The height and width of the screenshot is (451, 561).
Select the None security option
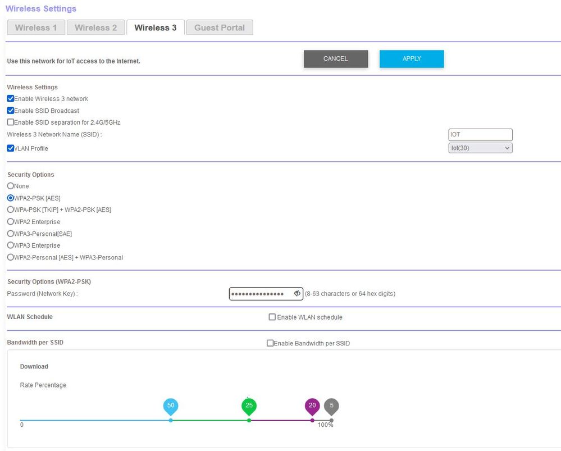tap(10, 186)
